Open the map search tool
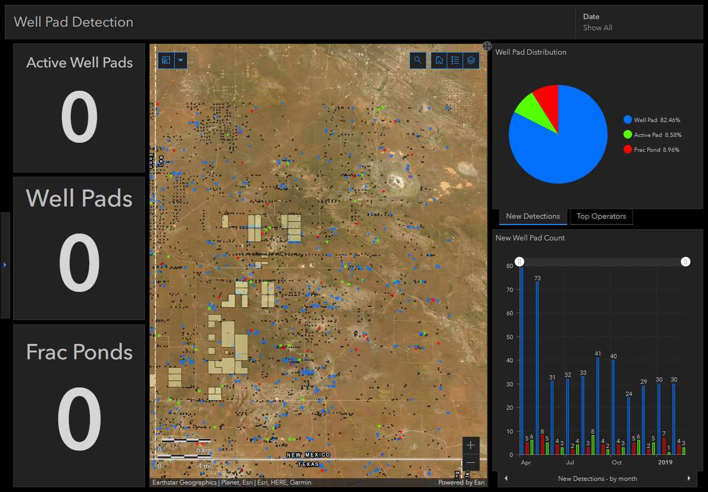This screenshot has width=708, height=492. point(418,61)
